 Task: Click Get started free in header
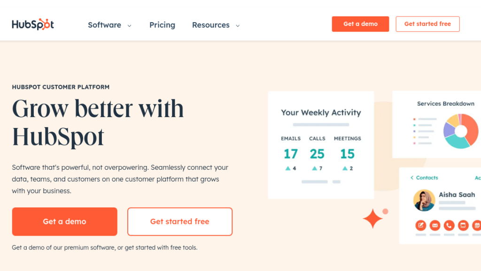click(x=427, y=24)
